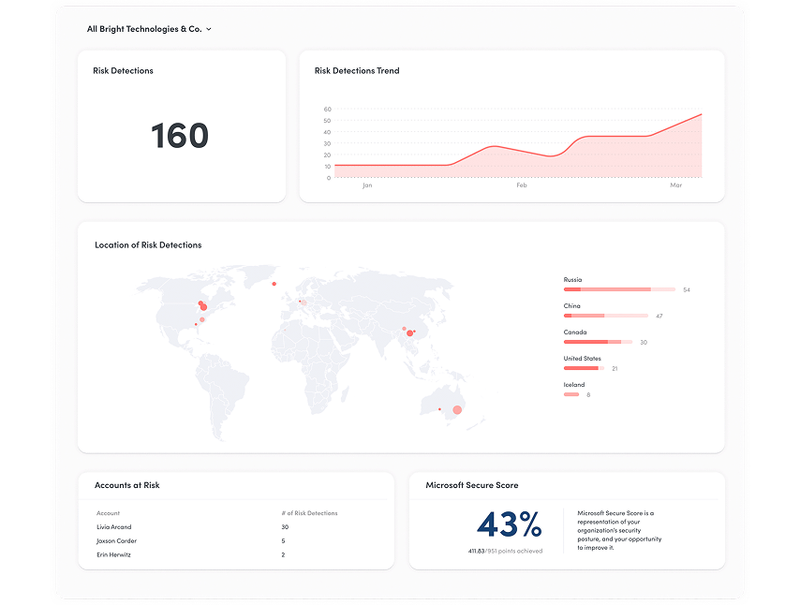Select the red risk marker over China
Screen dimensions: 800x605
[x=409, y=332]
